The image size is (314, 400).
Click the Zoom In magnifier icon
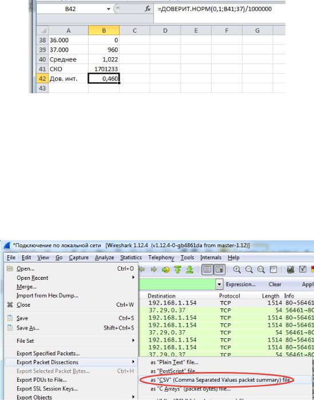[237, 270]
